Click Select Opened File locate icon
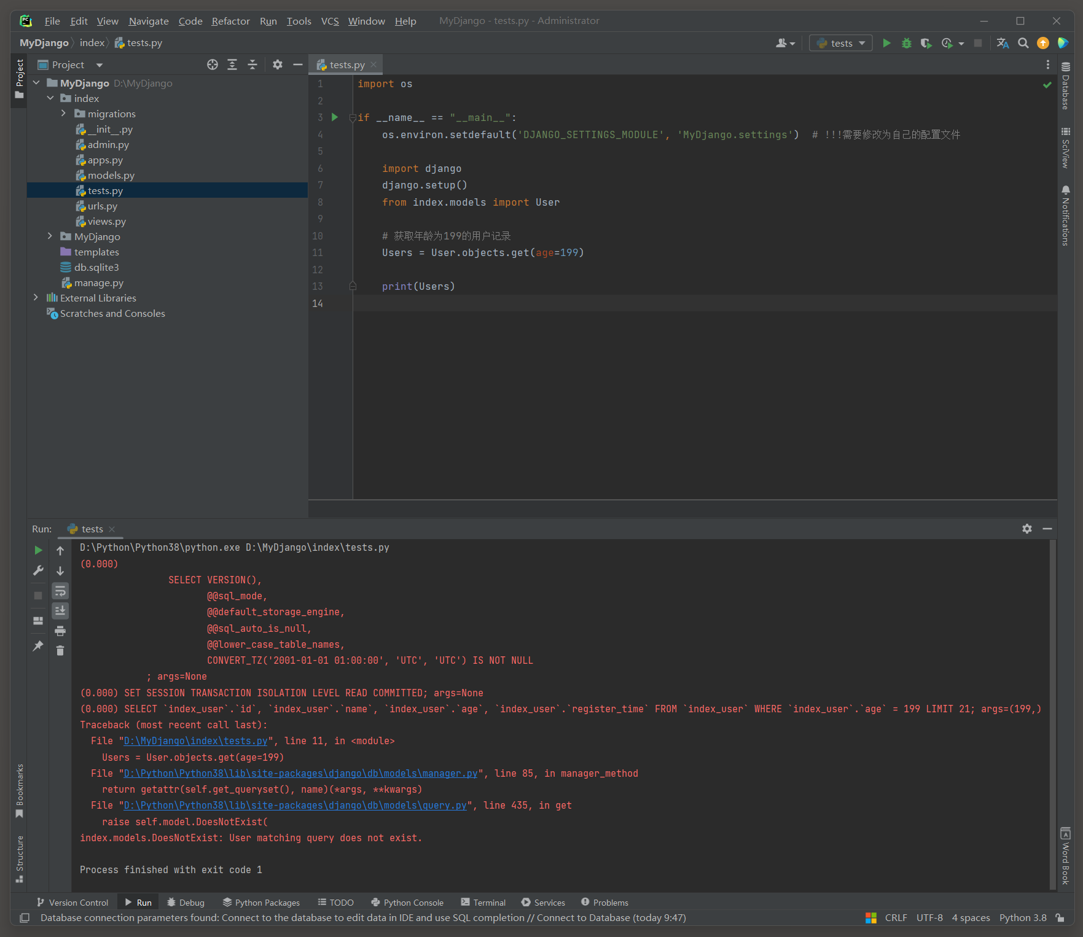The image size is (1083, 937). coord(213,64)
